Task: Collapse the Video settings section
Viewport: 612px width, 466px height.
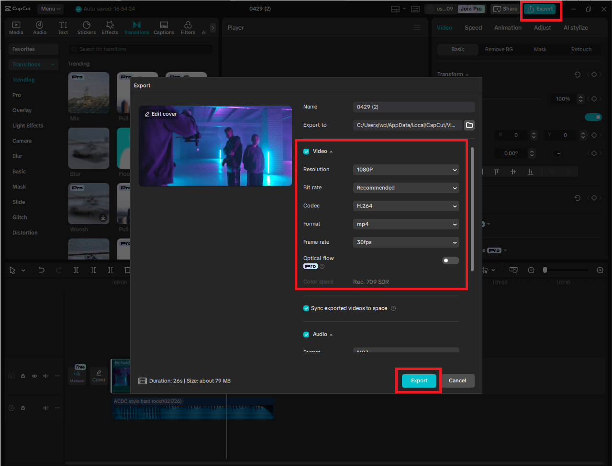Action: click(331, 152)
